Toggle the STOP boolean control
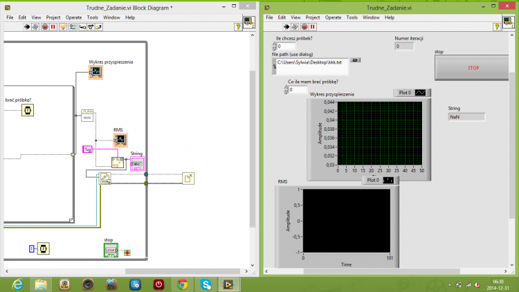519x292 pixels. [472, 68]
